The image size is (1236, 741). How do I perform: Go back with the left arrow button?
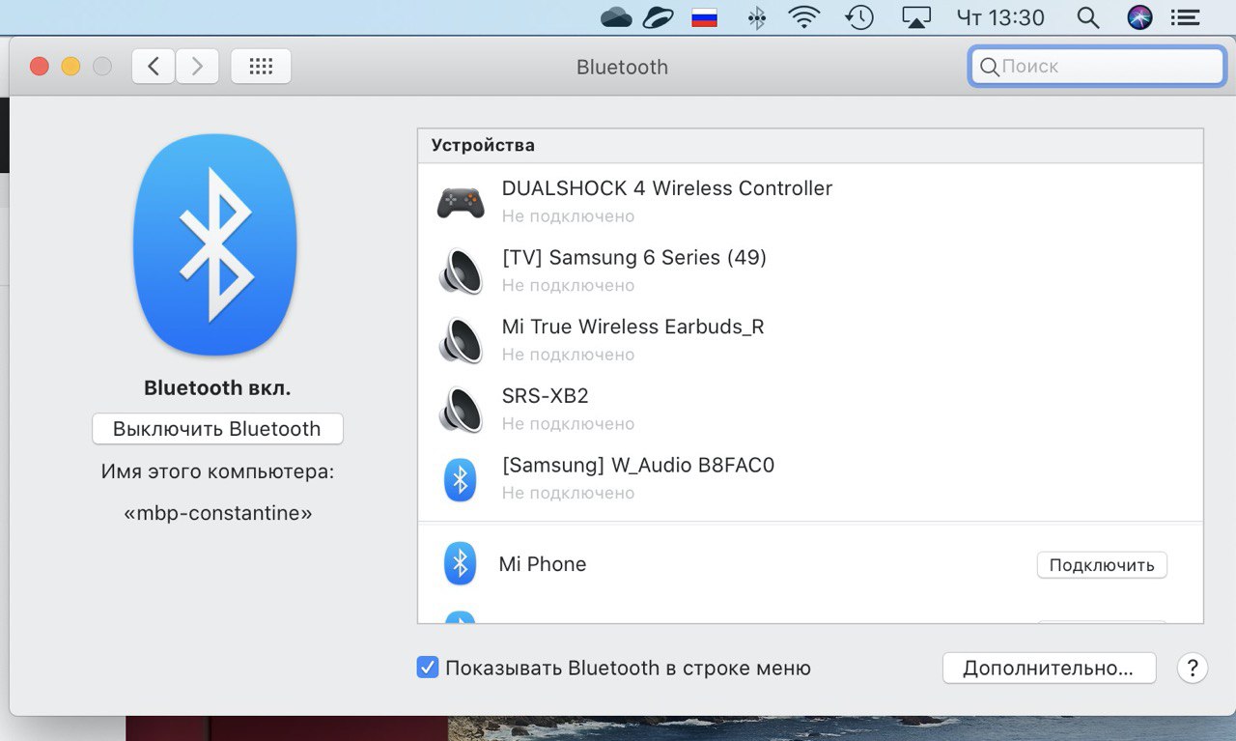[154, 67]
